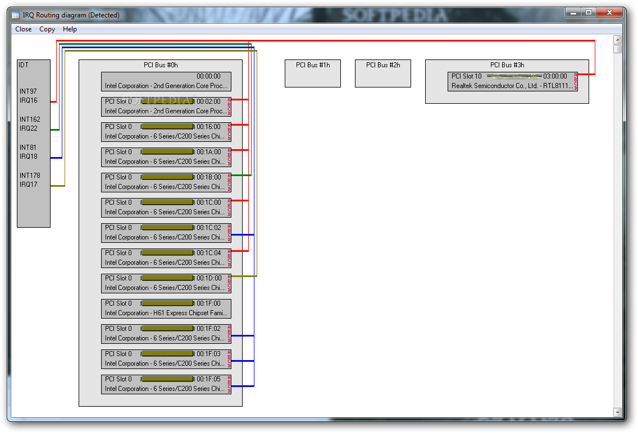Viewport: 638px width, 433px height.
Task: Click the slot icon for device 00:1C:02
Action: coord(167,228)
